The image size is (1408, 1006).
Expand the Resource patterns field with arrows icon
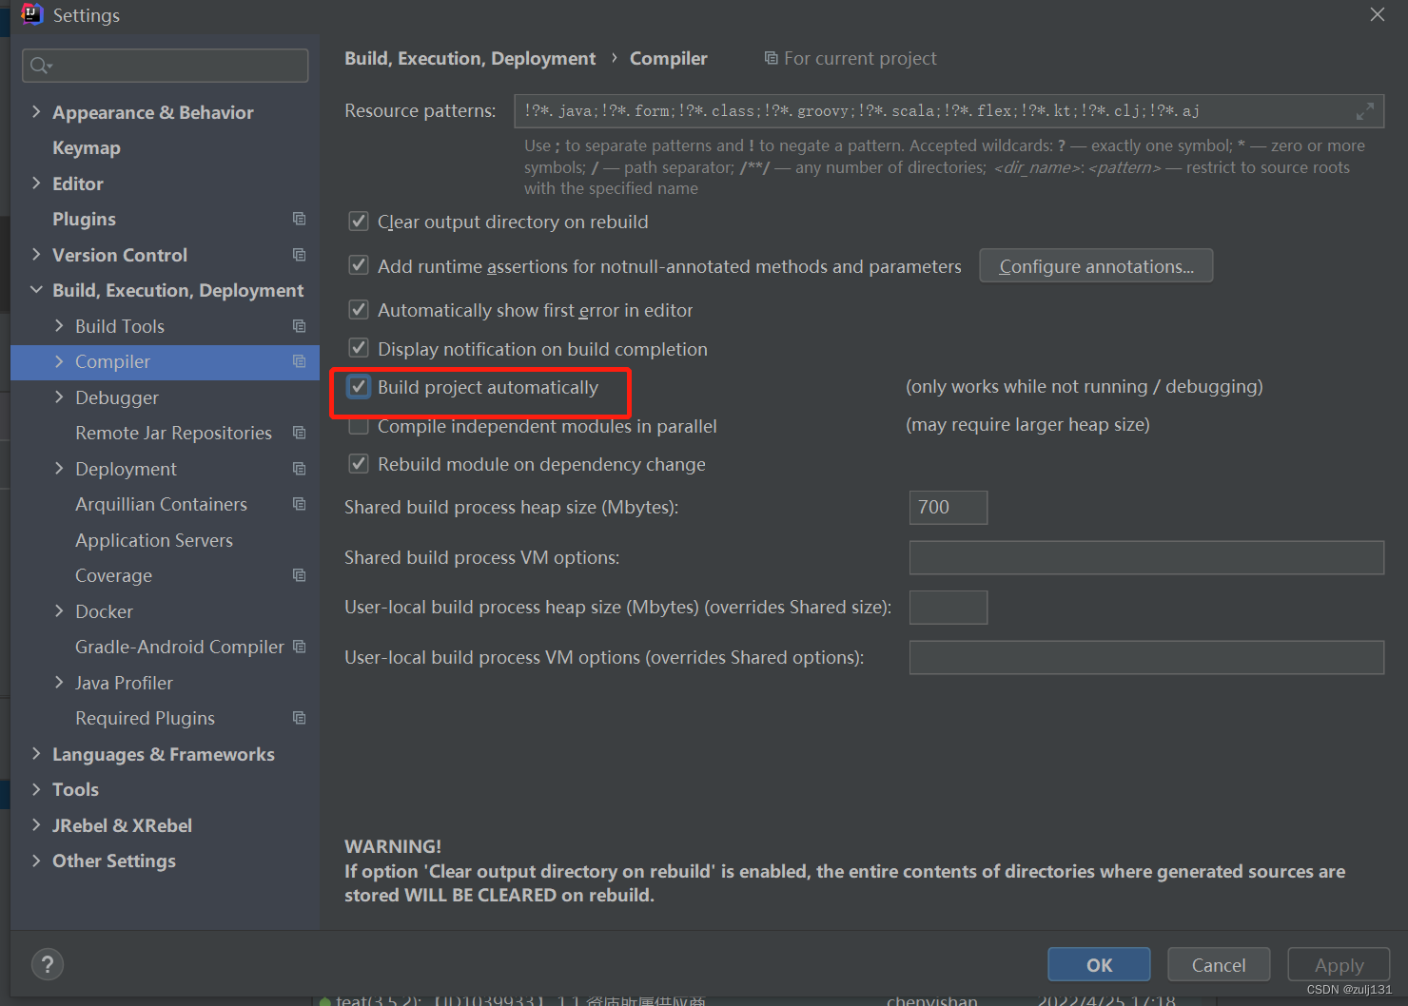point(1364,111)
